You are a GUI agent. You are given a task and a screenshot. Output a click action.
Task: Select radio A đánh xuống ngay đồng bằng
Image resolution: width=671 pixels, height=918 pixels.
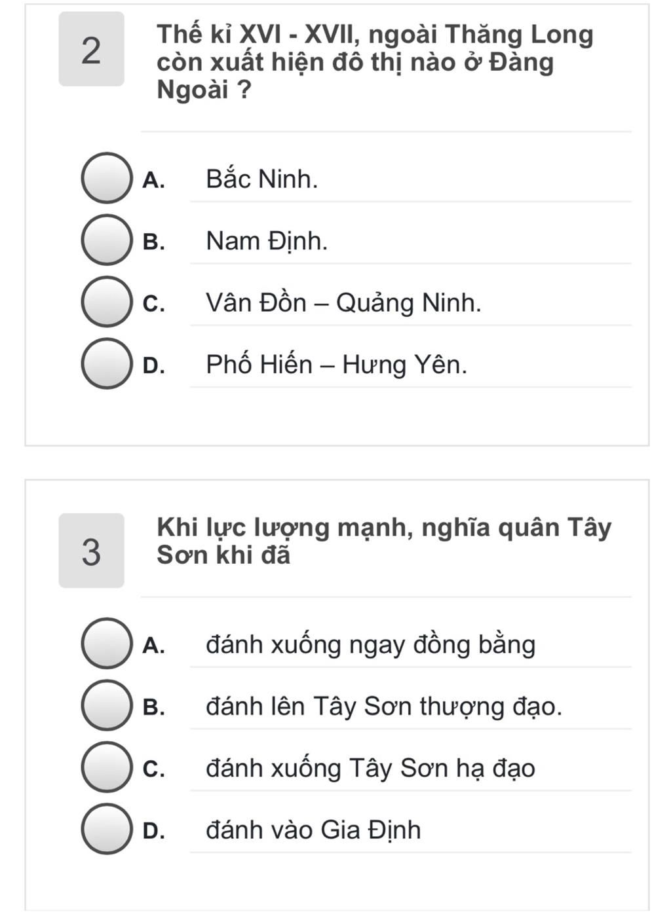[x=106, y=644]
